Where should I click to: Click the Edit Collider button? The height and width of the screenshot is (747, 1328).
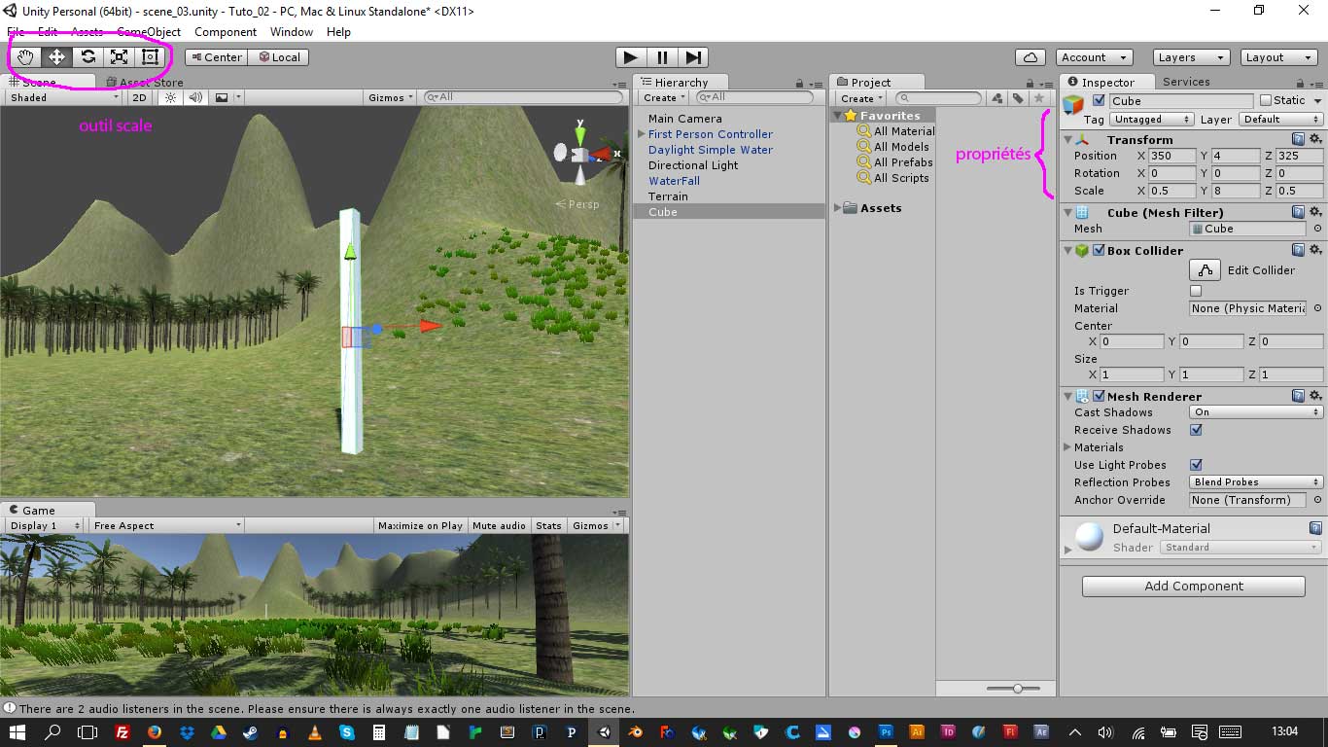point(1206,270)
